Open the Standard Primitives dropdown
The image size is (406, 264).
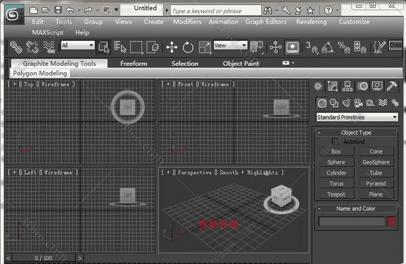(x=357, y=117)
